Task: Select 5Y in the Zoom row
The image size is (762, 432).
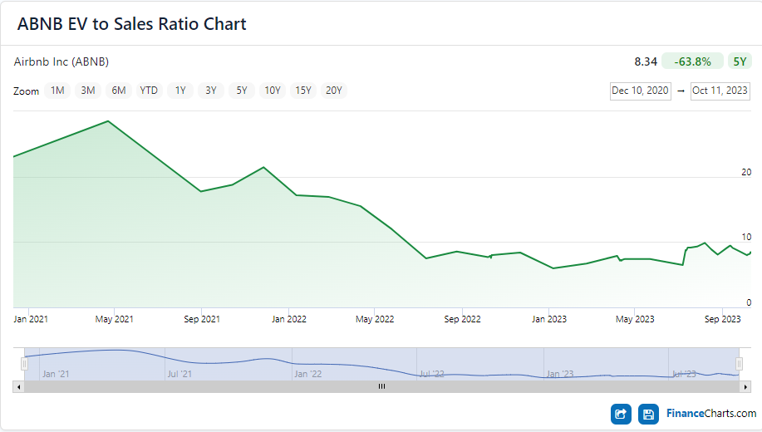Action: point(242,91)
